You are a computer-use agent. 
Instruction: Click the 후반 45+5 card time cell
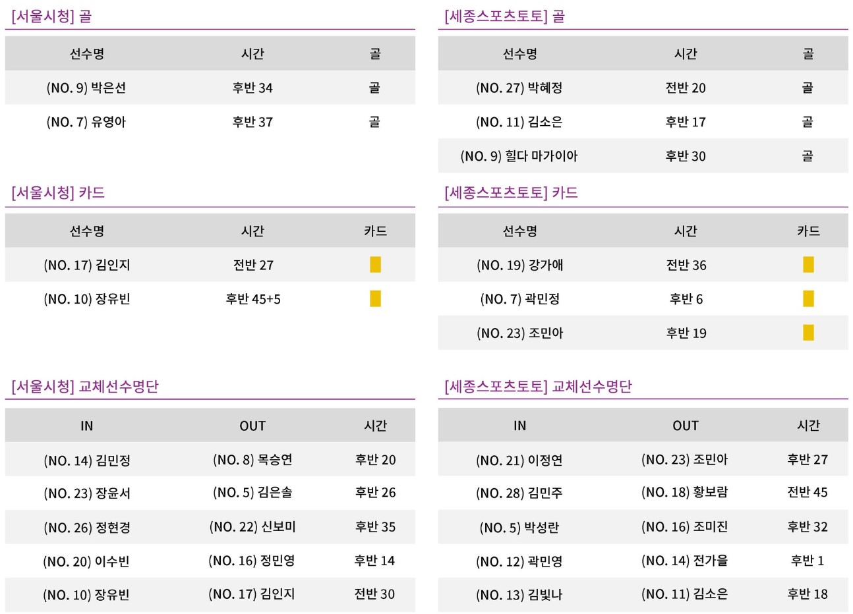point(253,299)
